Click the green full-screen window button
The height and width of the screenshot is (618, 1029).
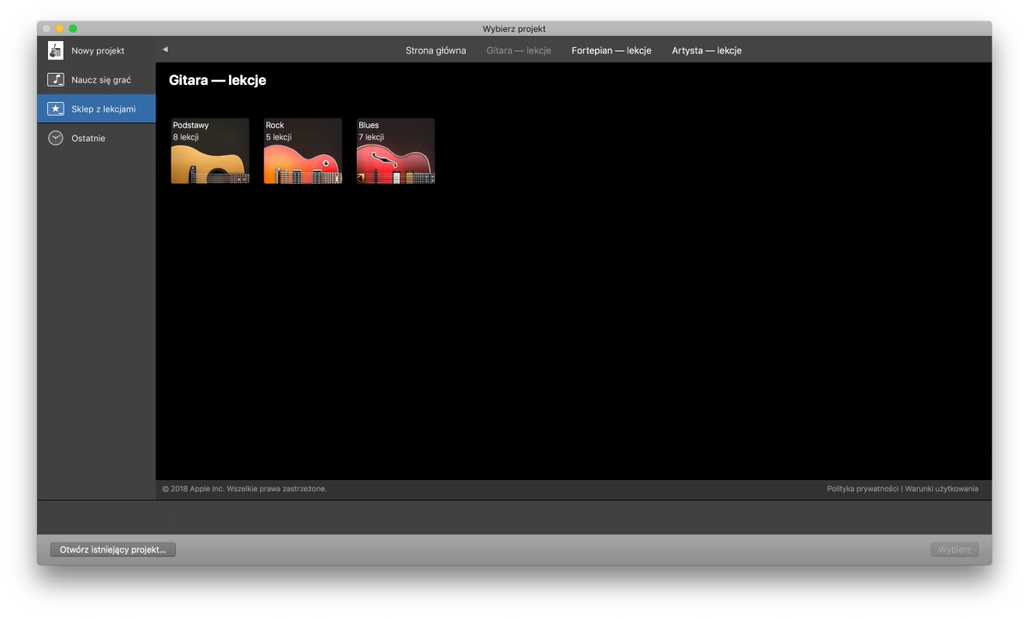tap(73, 29)
